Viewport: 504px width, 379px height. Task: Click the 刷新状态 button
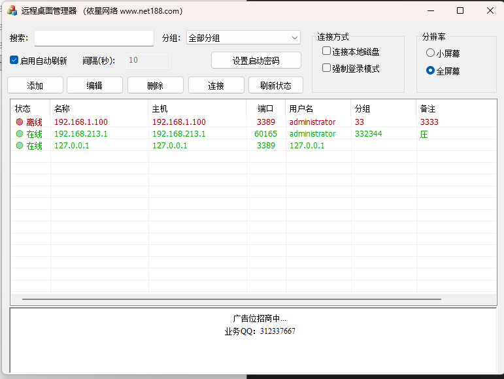click(x=275, y=86)
